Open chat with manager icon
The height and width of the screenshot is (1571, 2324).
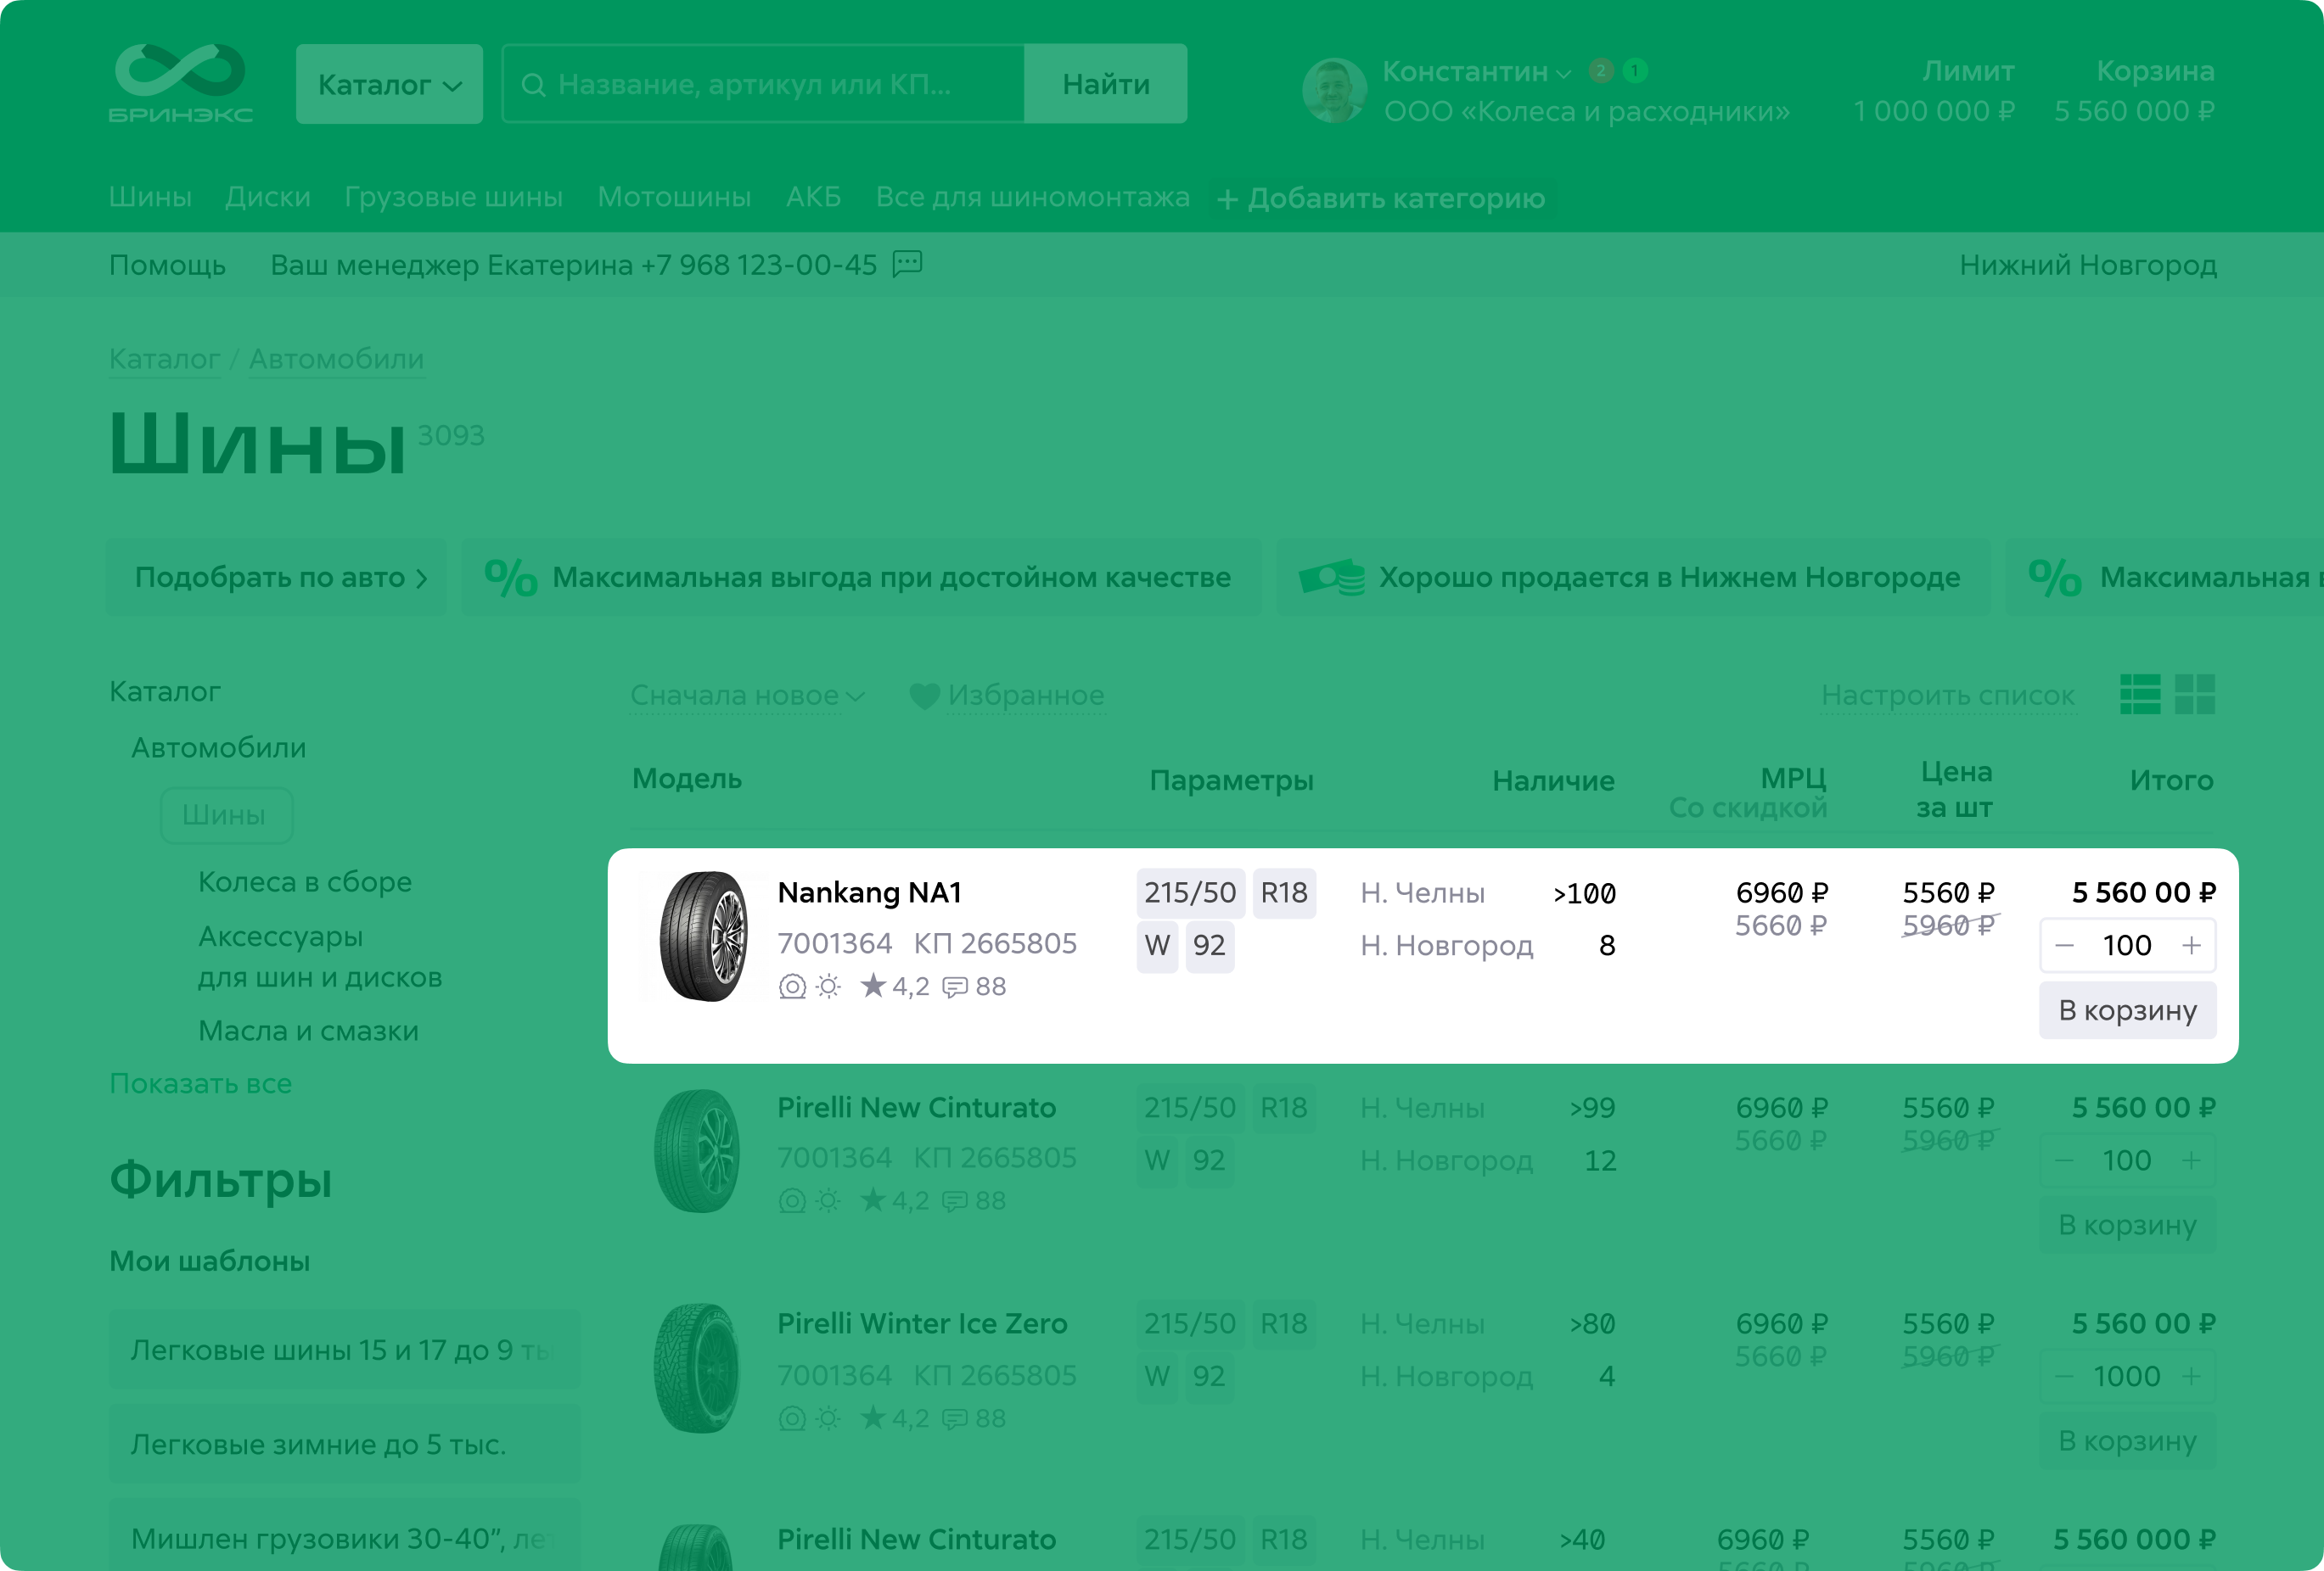pos(907,264)
